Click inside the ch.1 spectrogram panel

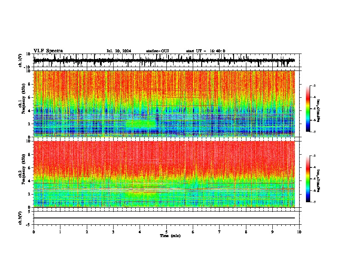pyautogui.click(x=164, y=104)
